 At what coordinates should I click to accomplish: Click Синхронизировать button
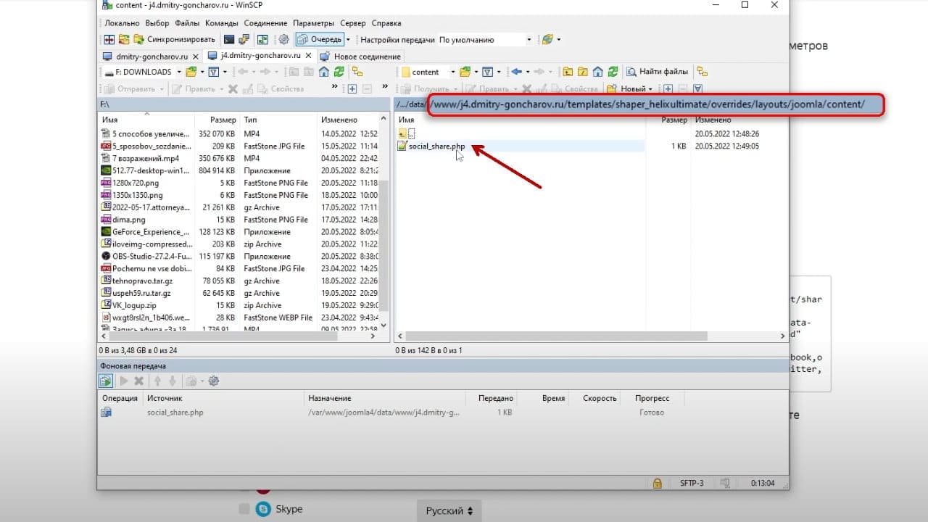[x=174, y=40]
